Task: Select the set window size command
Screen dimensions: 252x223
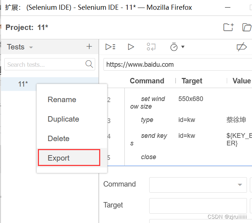Action: click(147, 102)
